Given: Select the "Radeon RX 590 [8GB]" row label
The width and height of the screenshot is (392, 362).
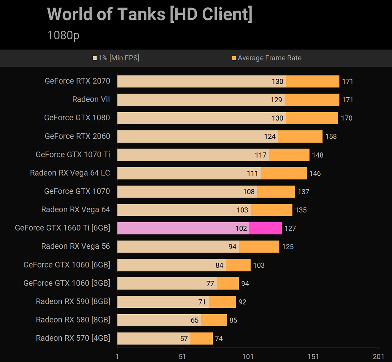Looking at the screenshot, I should (x=73, y=301).
